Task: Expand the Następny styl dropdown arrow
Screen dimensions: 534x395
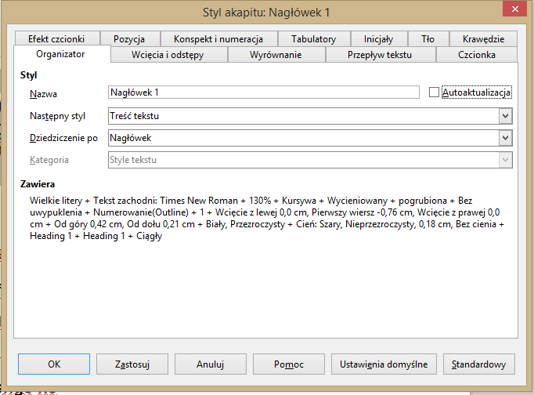Action: 505,116
